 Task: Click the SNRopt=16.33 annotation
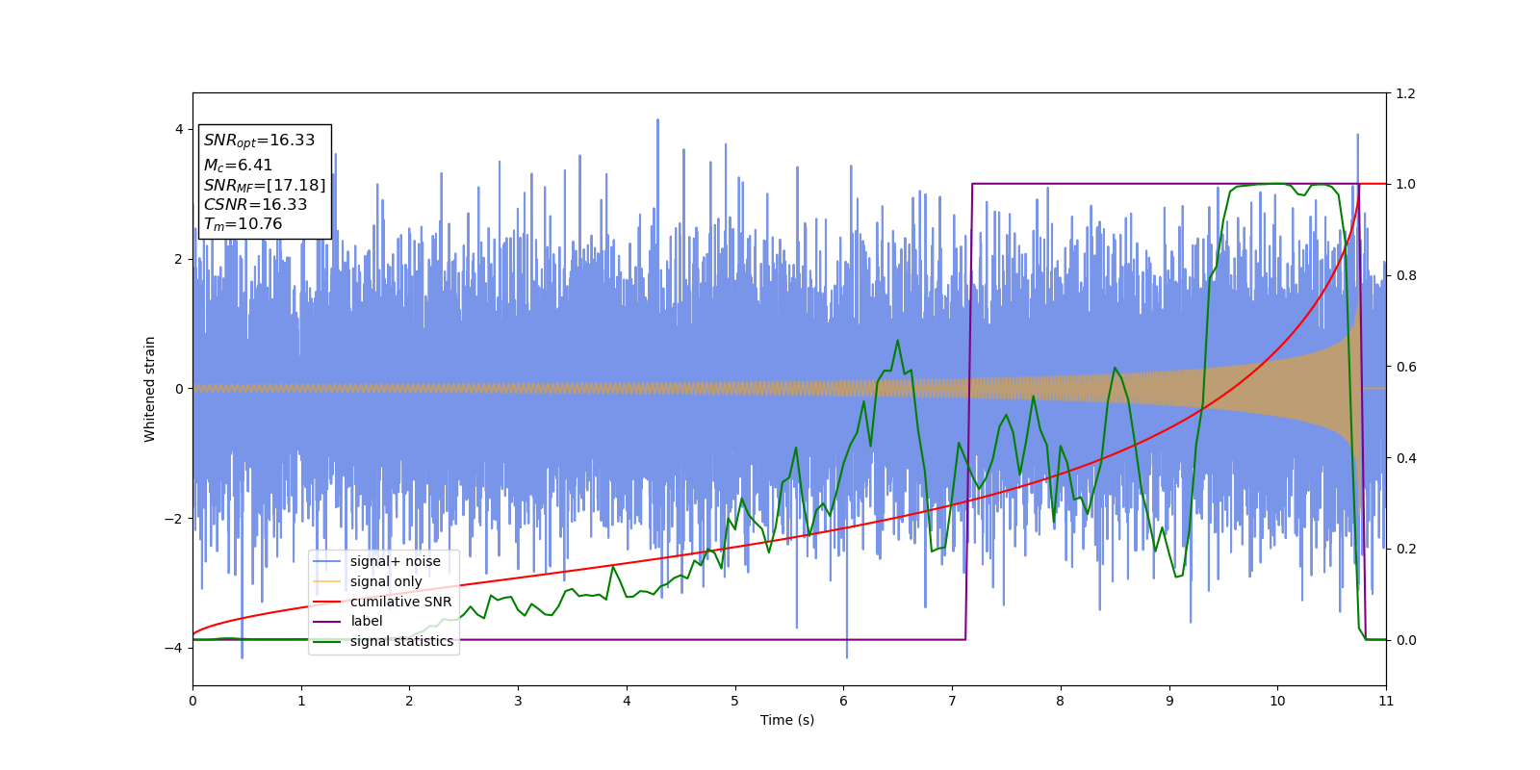coord(259,141)
